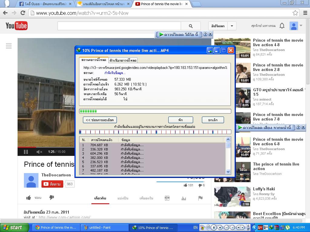Image resolution: width=310 pixels, height=232 pixels.
Task: Pause the YouTube video
Action: (x=26, y=152)
